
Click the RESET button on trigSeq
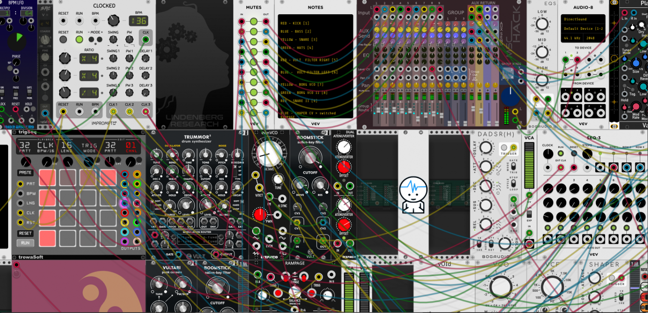coord(25,233)
